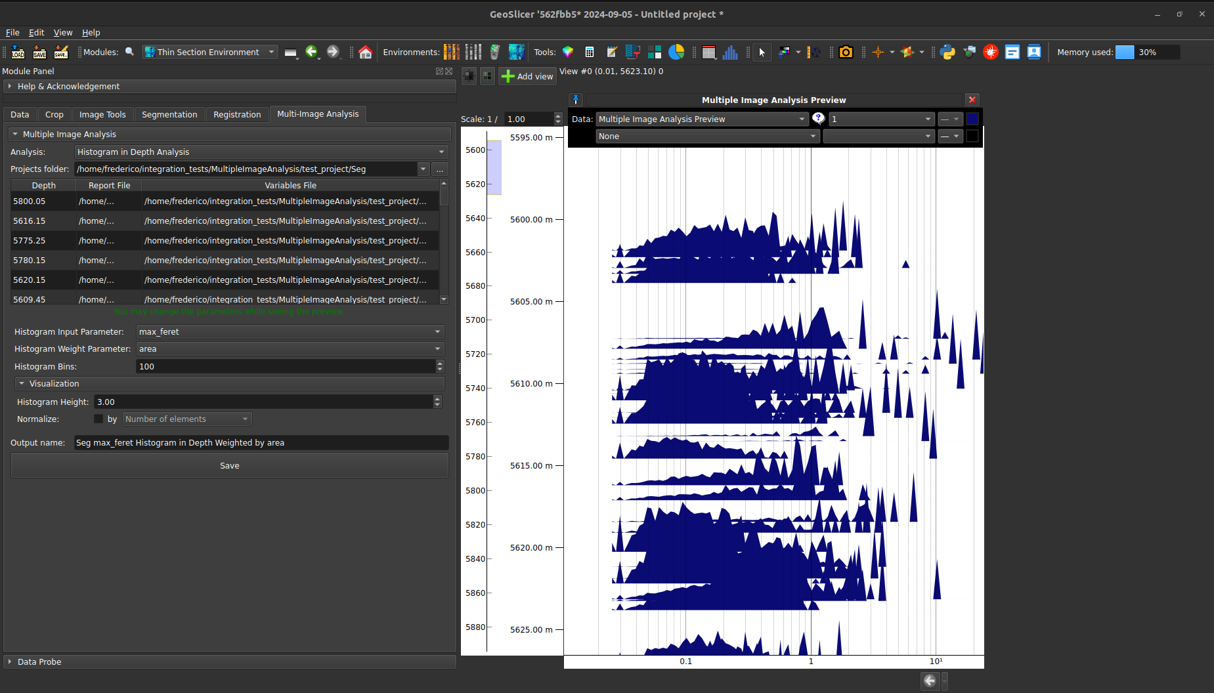Click the red bug report icon
This screenshot has width=1214, height=693.
pos(991,52)
